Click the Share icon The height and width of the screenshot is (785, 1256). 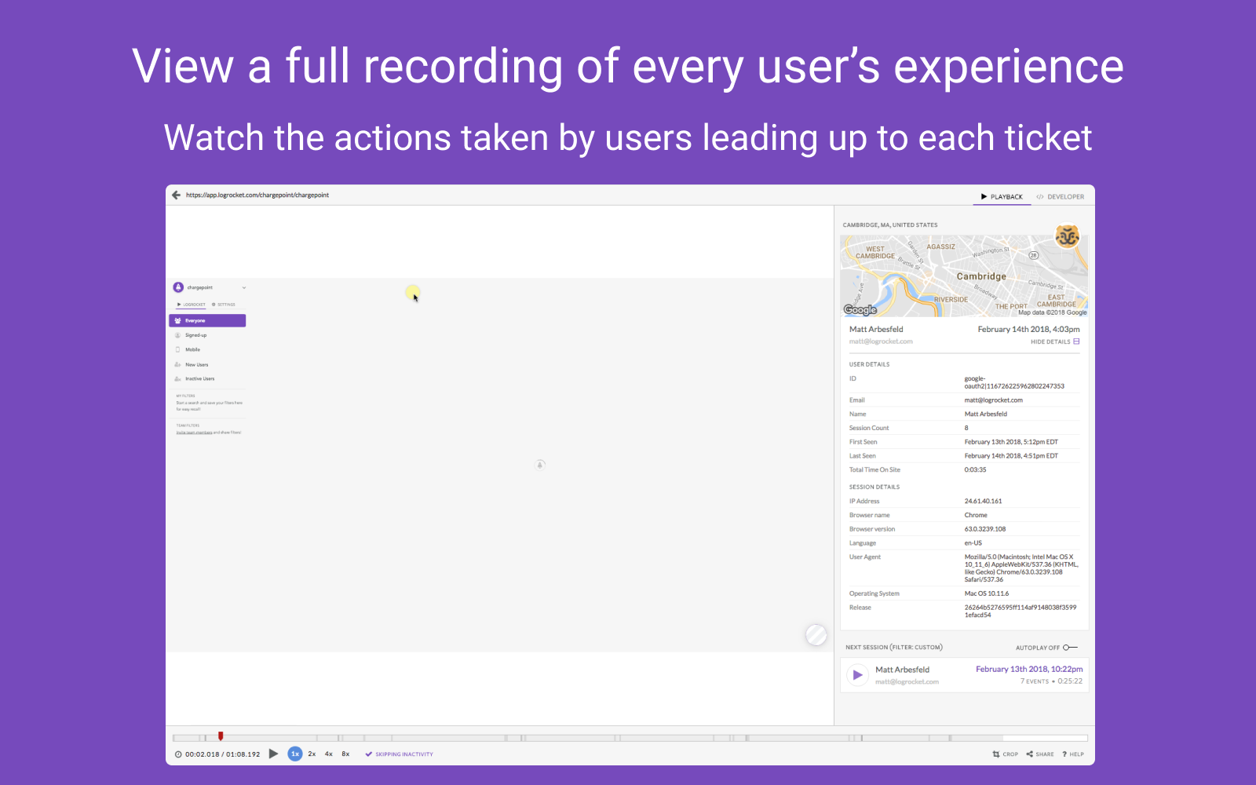tap(1030, 754)
